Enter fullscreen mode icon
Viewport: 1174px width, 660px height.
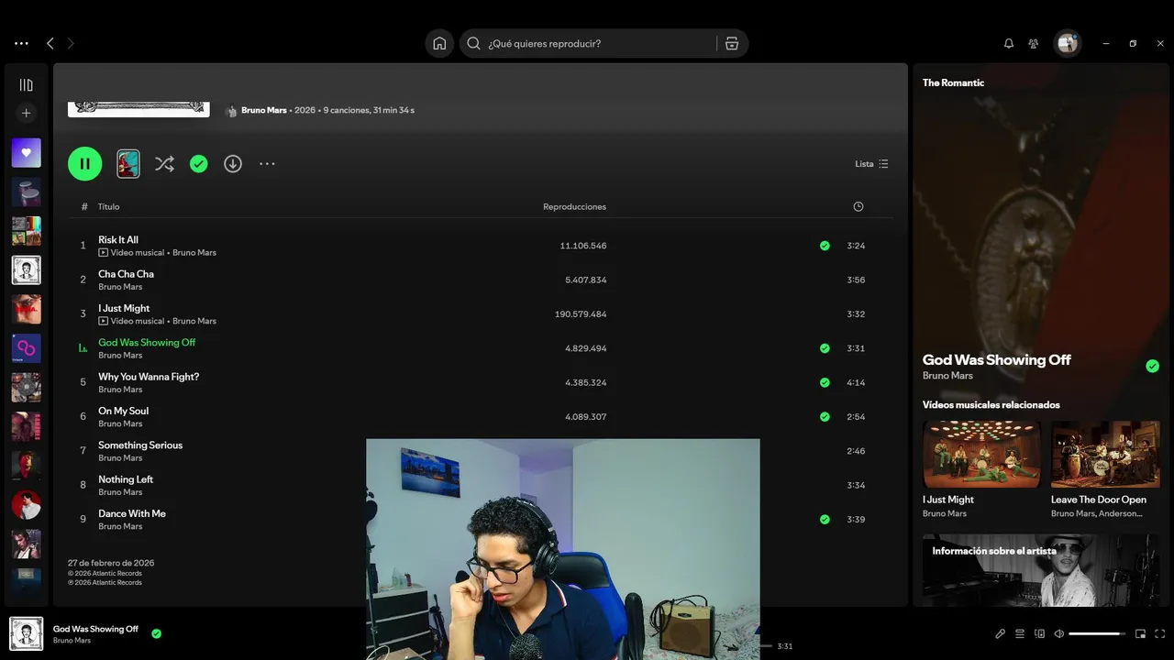[x=1160, y=633]
